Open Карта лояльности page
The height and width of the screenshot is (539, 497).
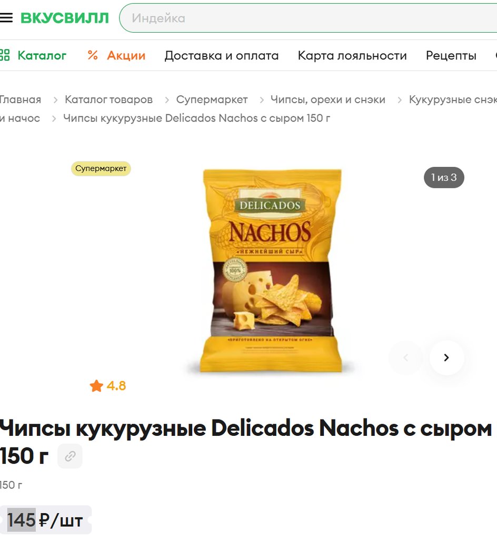coord(352,55)
